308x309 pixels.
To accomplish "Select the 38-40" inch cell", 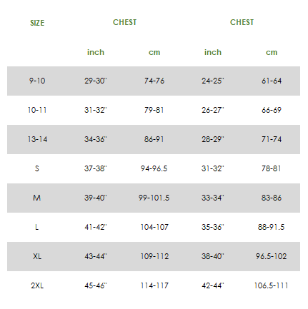I will click(x=213, y=256).
